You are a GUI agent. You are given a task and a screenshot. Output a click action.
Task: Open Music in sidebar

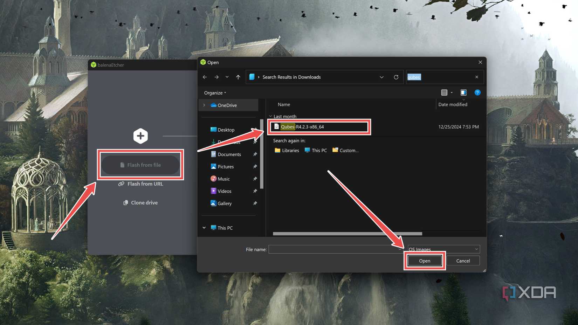pos(223,179)
